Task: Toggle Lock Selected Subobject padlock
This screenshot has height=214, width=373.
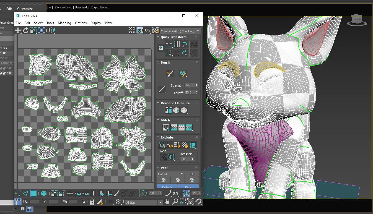Action: click(x=92, y=202)
